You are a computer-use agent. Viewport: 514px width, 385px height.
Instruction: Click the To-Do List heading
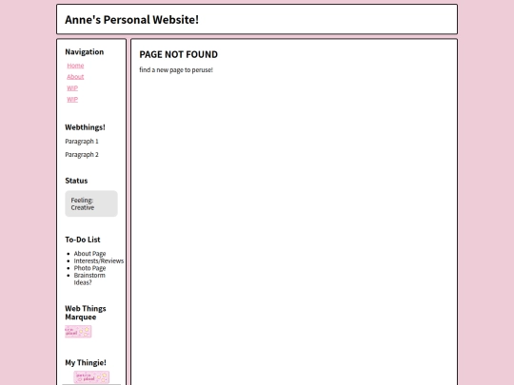tap(83, 240)
